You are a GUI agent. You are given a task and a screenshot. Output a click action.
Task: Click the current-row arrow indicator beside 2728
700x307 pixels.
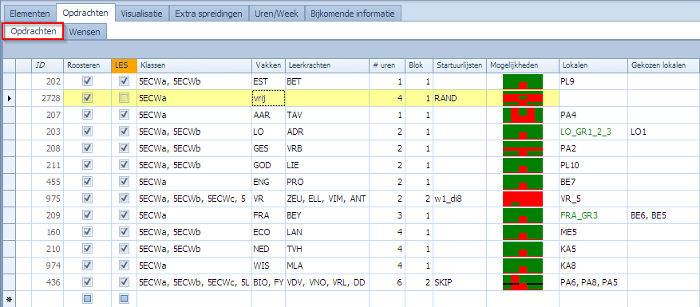click(x=9, y=98)
